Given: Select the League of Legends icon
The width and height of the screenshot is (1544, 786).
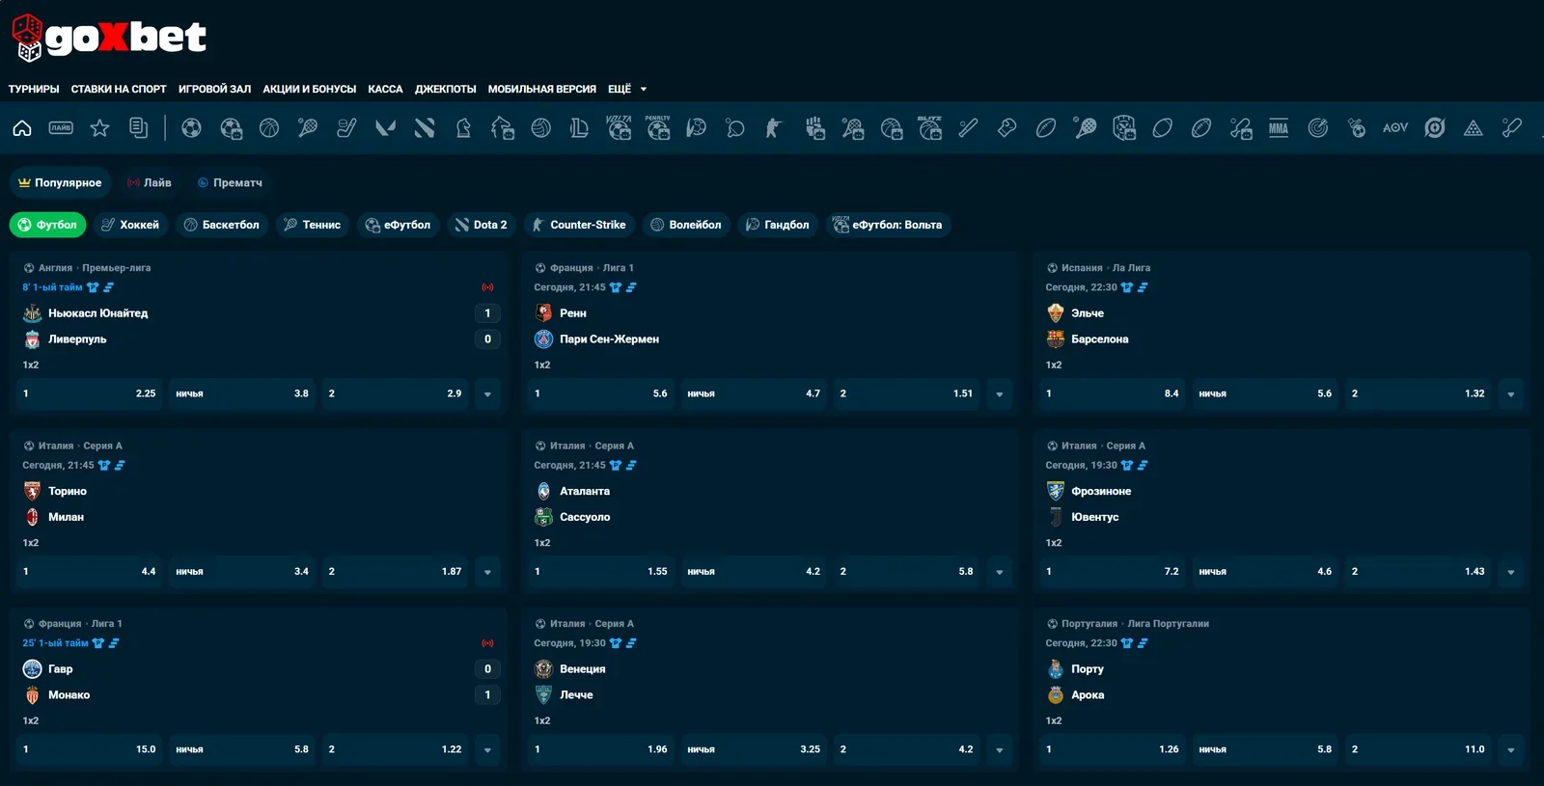Looking at the screenshot, I should click(579, 127).
